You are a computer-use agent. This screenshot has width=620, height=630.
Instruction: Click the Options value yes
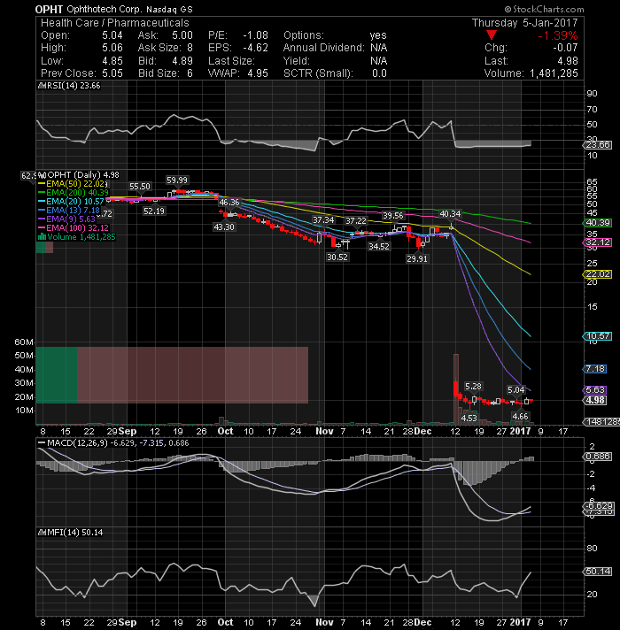point(378,35)
